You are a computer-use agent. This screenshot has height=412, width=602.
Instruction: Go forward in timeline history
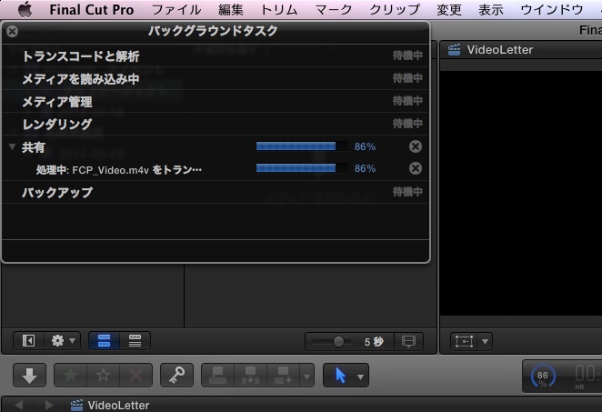pyautogui.click(x=49, y=405)
